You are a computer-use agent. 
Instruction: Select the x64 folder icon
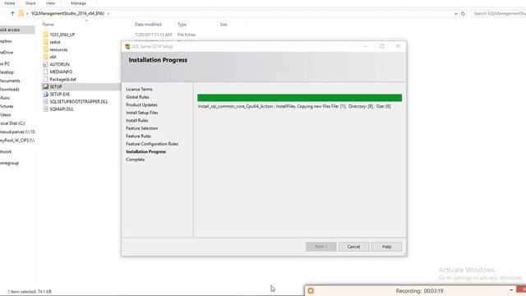46,57
